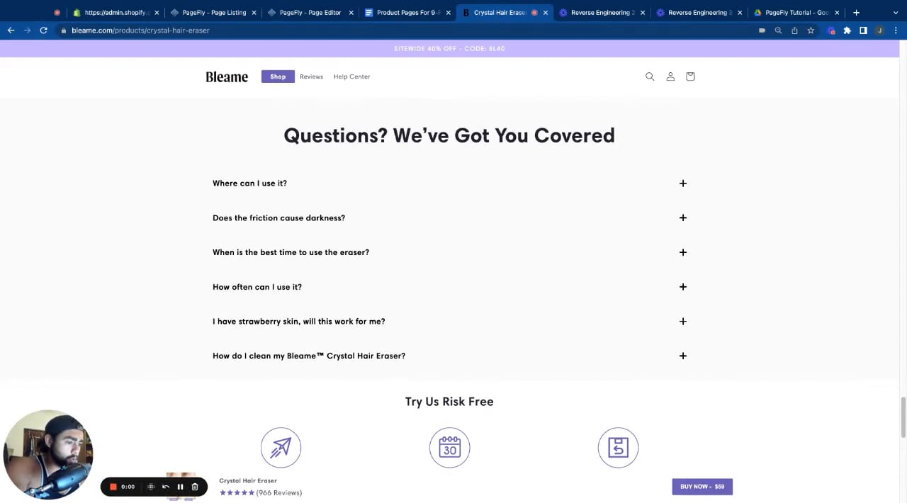This screenshot has width=907, height=503.
Task: Open a new browser tab
Action: point(856,12)
